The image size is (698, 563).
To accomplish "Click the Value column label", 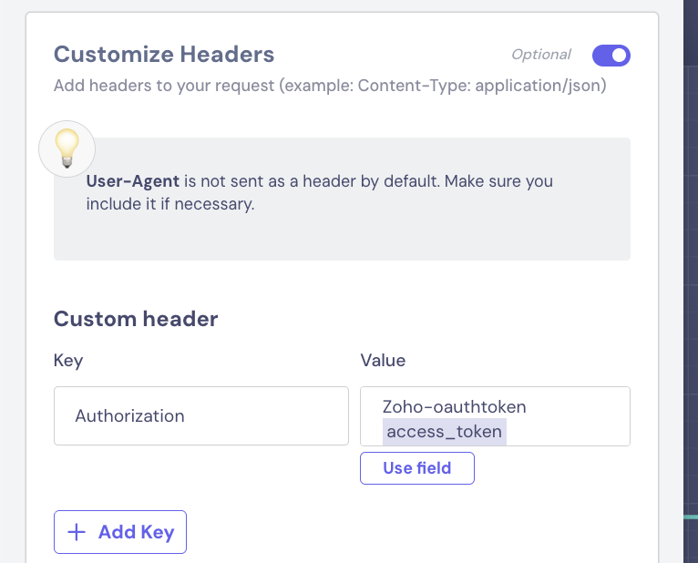I will [x=383, y=360].
